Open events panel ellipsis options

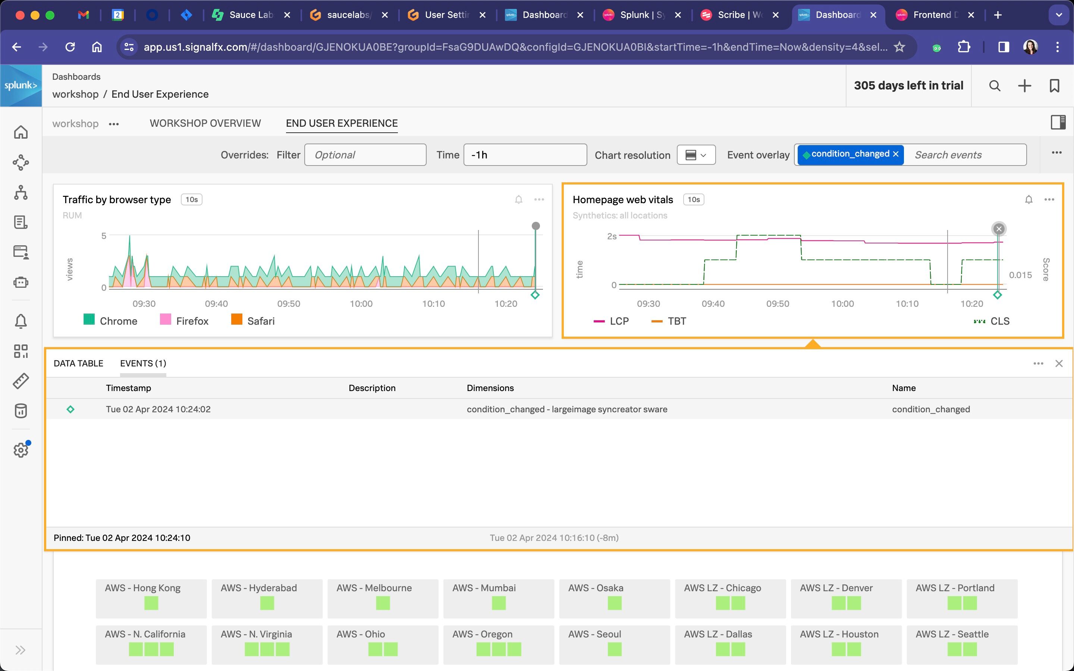[x=1038, y=363]
